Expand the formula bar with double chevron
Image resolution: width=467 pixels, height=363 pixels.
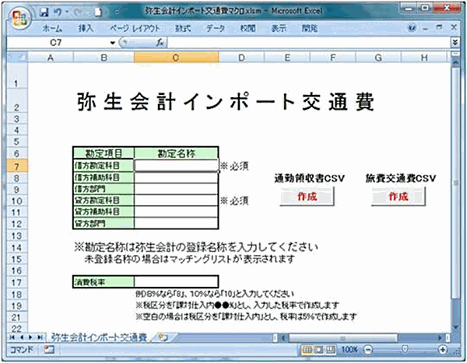[x=455, y=43]
